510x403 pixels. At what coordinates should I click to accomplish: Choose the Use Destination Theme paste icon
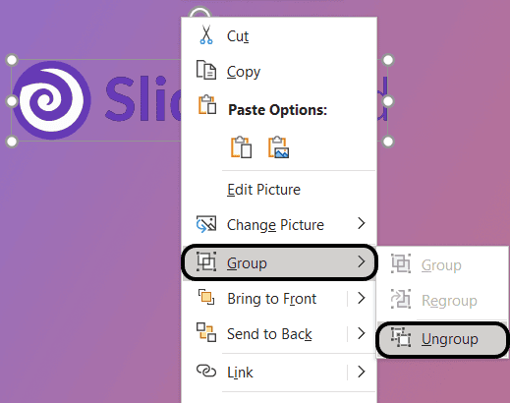pos(242,147)
